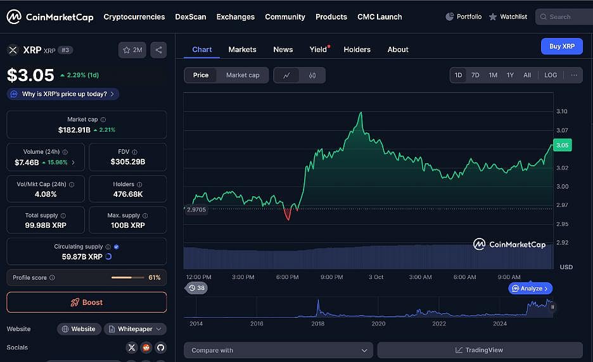
Task: Click the Analyze button
Action: [x=530, y=289]
